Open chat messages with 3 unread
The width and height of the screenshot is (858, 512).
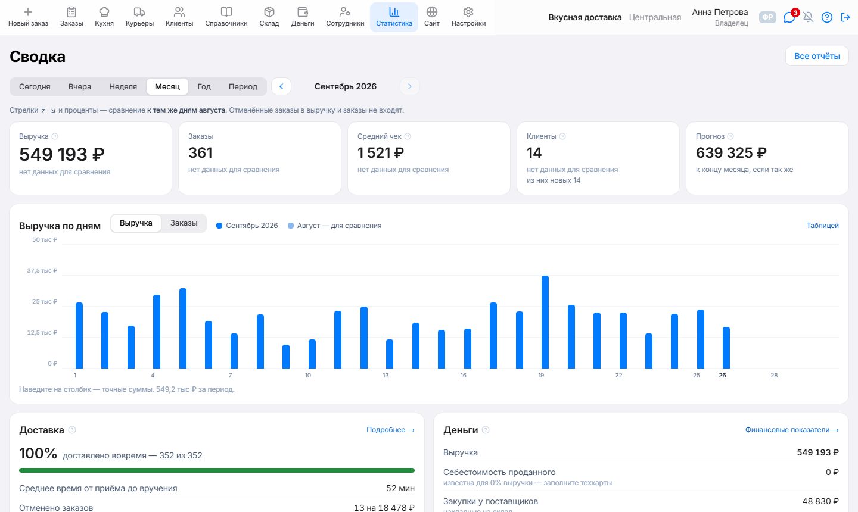pos(789,17)
